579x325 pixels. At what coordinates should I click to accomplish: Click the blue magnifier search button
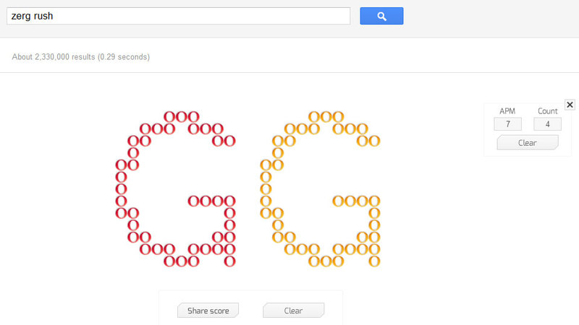coord(381,16)
